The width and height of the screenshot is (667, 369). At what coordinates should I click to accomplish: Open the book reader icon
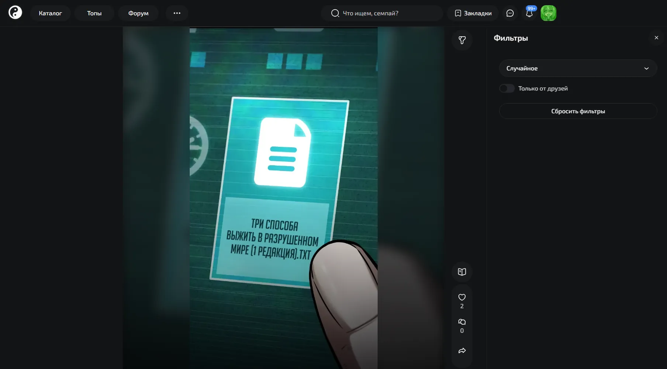point(462,272)
